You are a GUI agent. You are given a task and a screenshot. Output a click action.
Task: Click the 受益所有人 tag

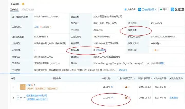[52, 89]
